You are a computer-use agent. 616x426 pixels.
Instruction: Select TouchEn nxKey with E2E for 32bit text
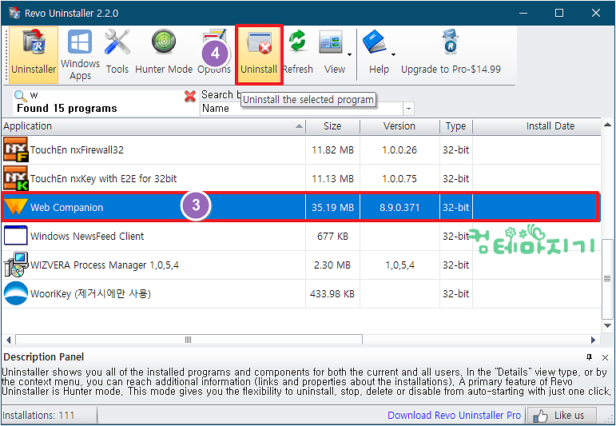pos(103,179)
